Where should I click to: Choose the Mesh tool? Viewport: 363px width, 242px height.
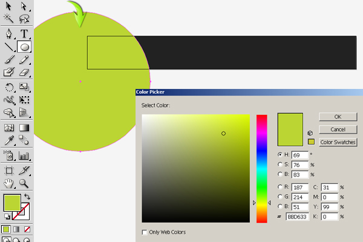9,128
